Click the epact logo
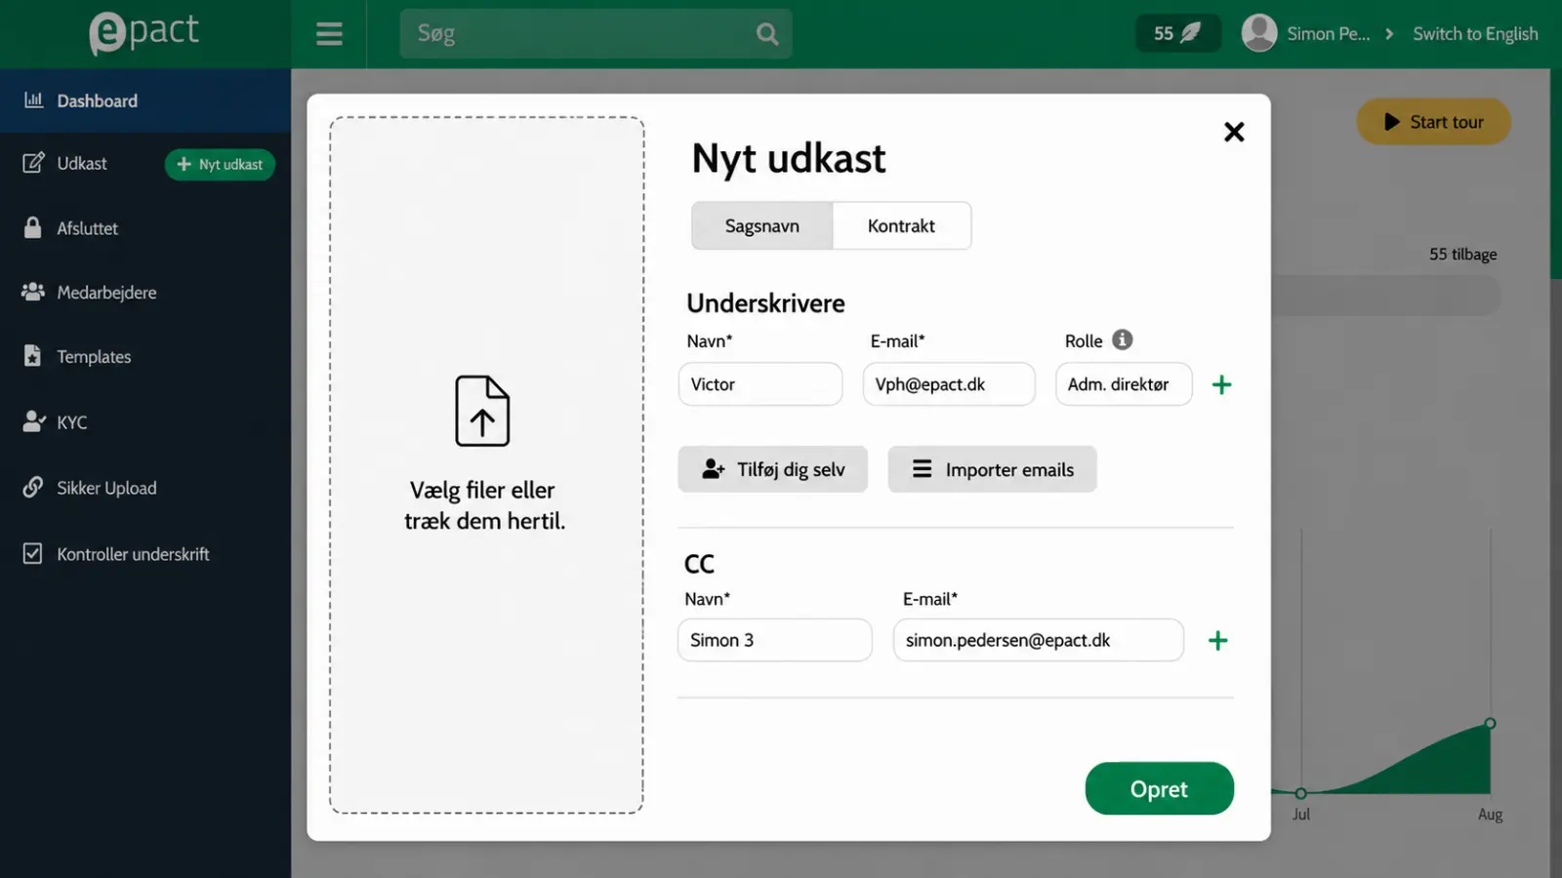This screenshot has width=1562, height=878. click(x=144, y=32)
